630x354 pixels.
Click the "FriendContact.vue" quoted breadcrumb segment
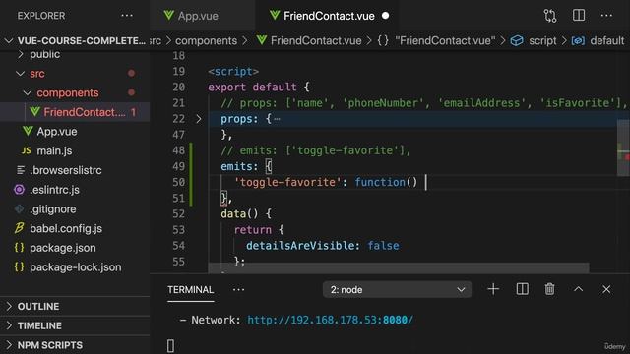(x=445, y=41)
